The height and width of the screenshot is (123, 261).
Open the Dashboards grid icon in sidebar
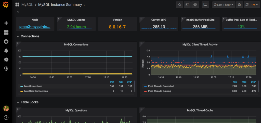(6, 32)
